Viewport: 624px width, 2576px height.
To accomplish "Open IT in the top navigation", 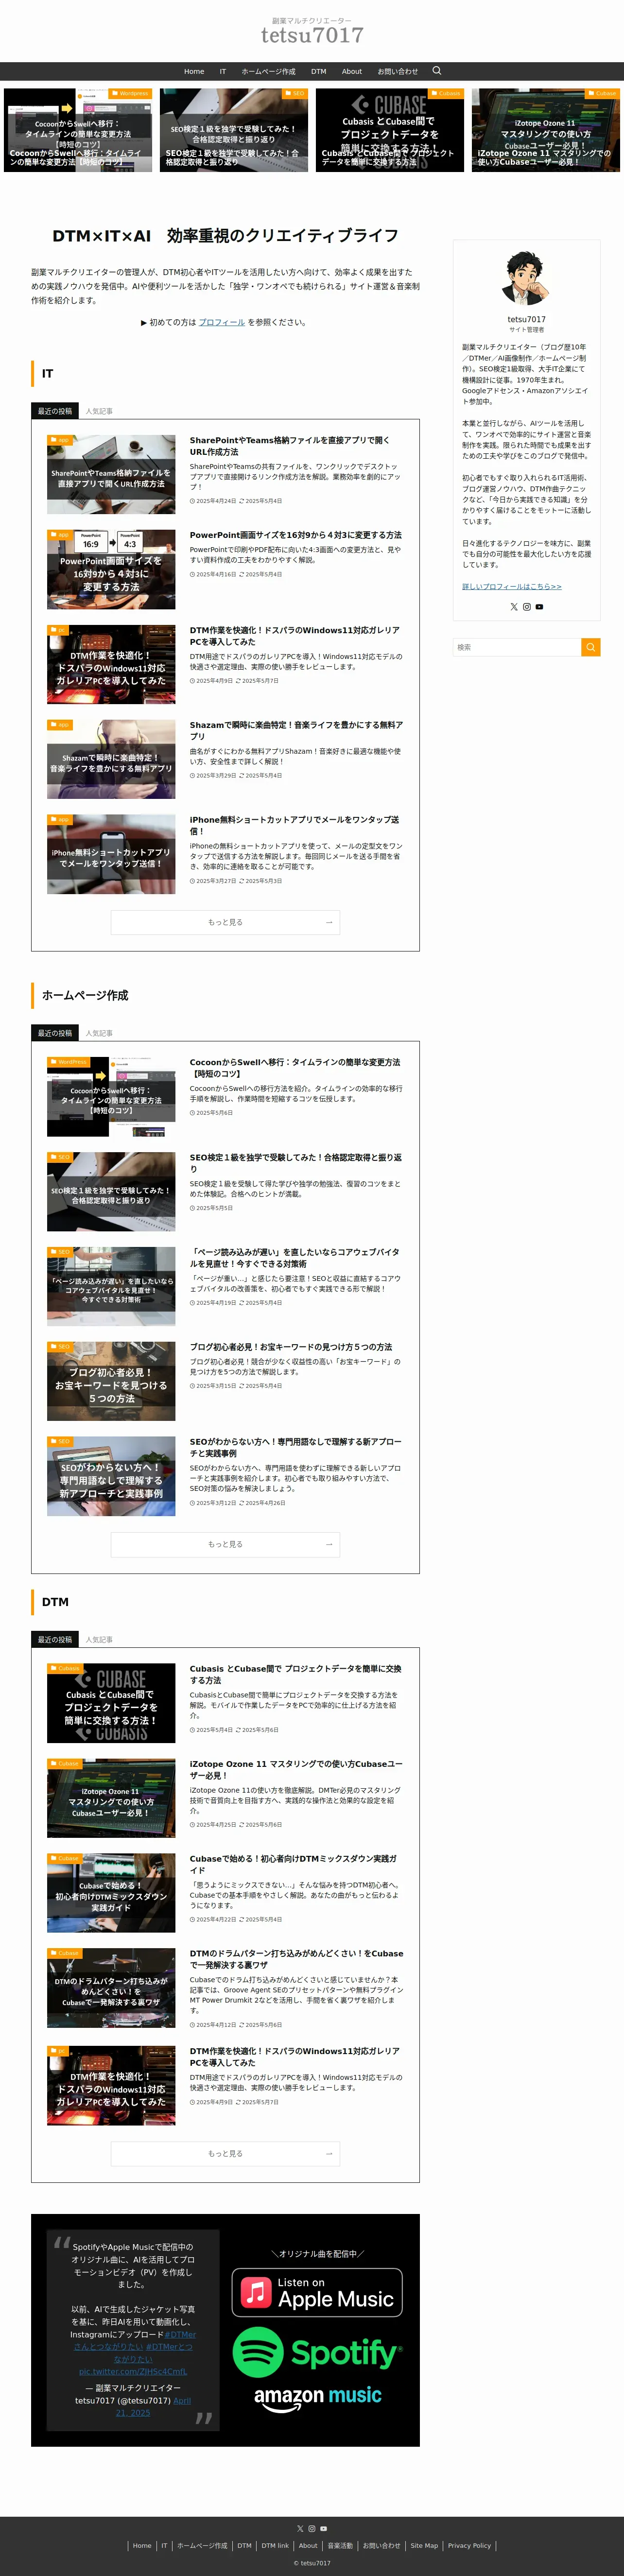I will tap(223, 71).
